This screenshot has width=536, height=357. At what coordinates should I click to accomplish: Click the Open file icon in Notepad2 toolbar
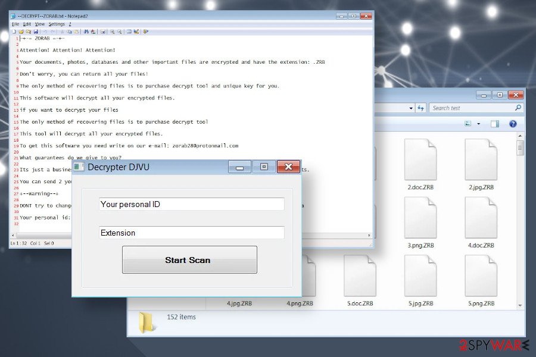click(x=21, y=32)
